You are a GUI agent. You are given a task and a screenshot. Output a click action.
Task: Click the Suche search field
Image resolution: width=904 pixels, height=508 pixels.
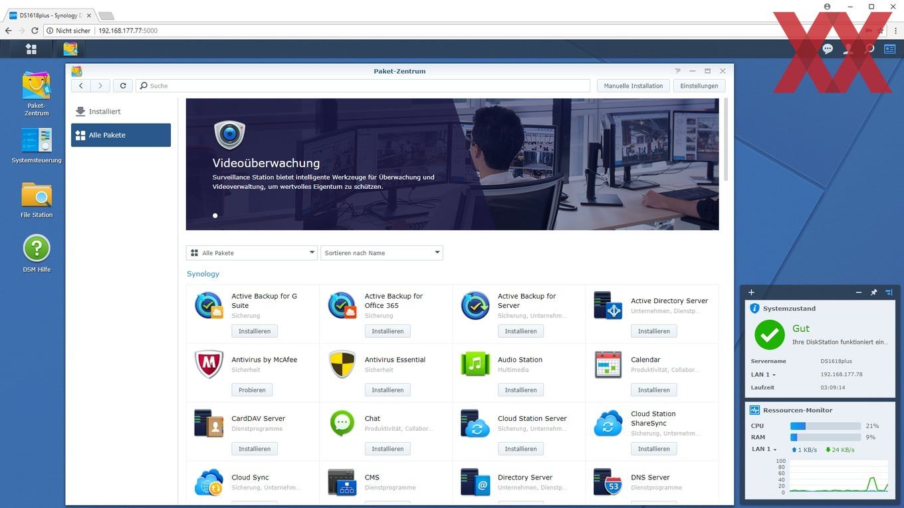click(x=363, y=86)
